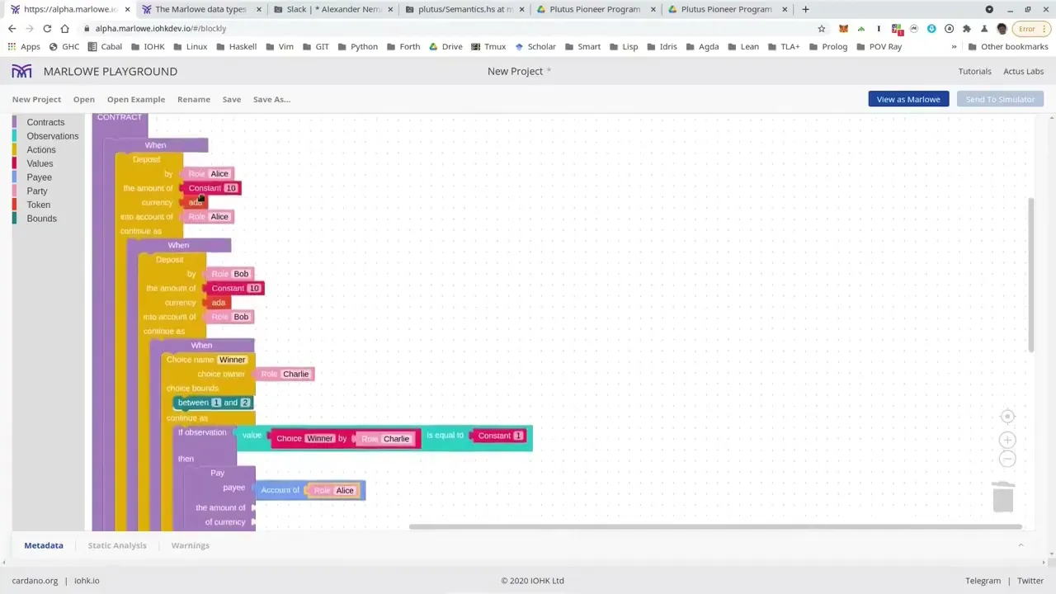Select the Open Example menu item
Viewport: 1056px width, 594px height.
pos(136,99)
